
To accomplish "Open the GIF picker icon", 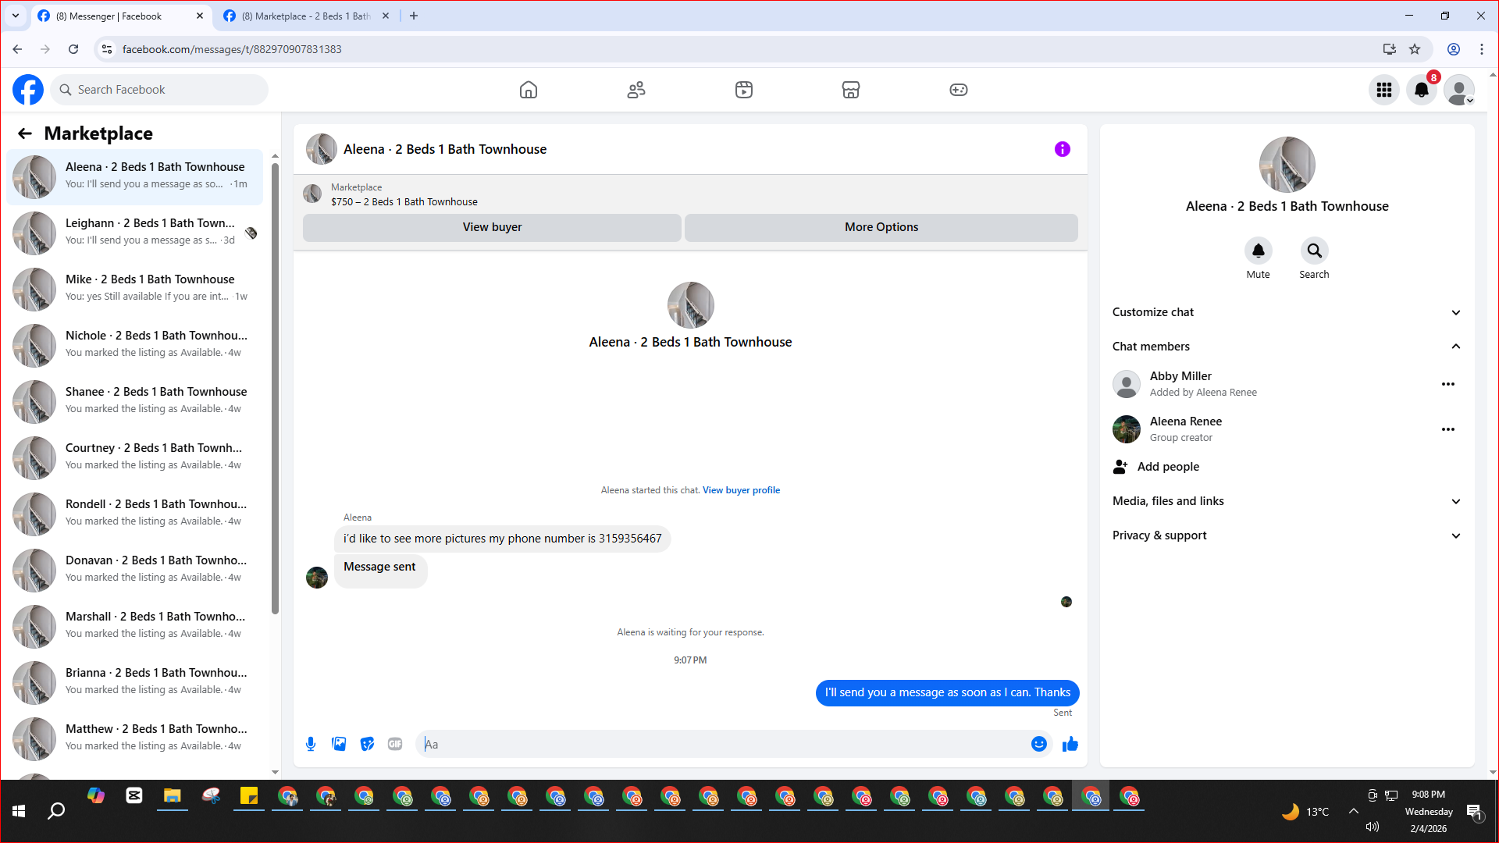I will 395,744.
